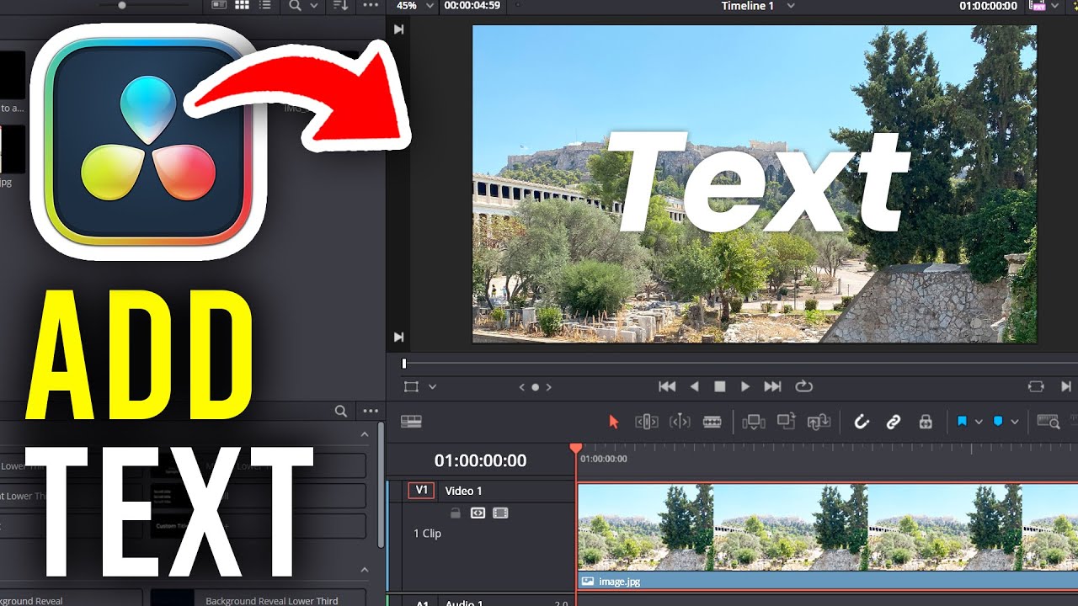The width and height of the screenshot is (1078, 606).
Task: Click the Transform overlay icon under viewer
Action: click(411, 386)
